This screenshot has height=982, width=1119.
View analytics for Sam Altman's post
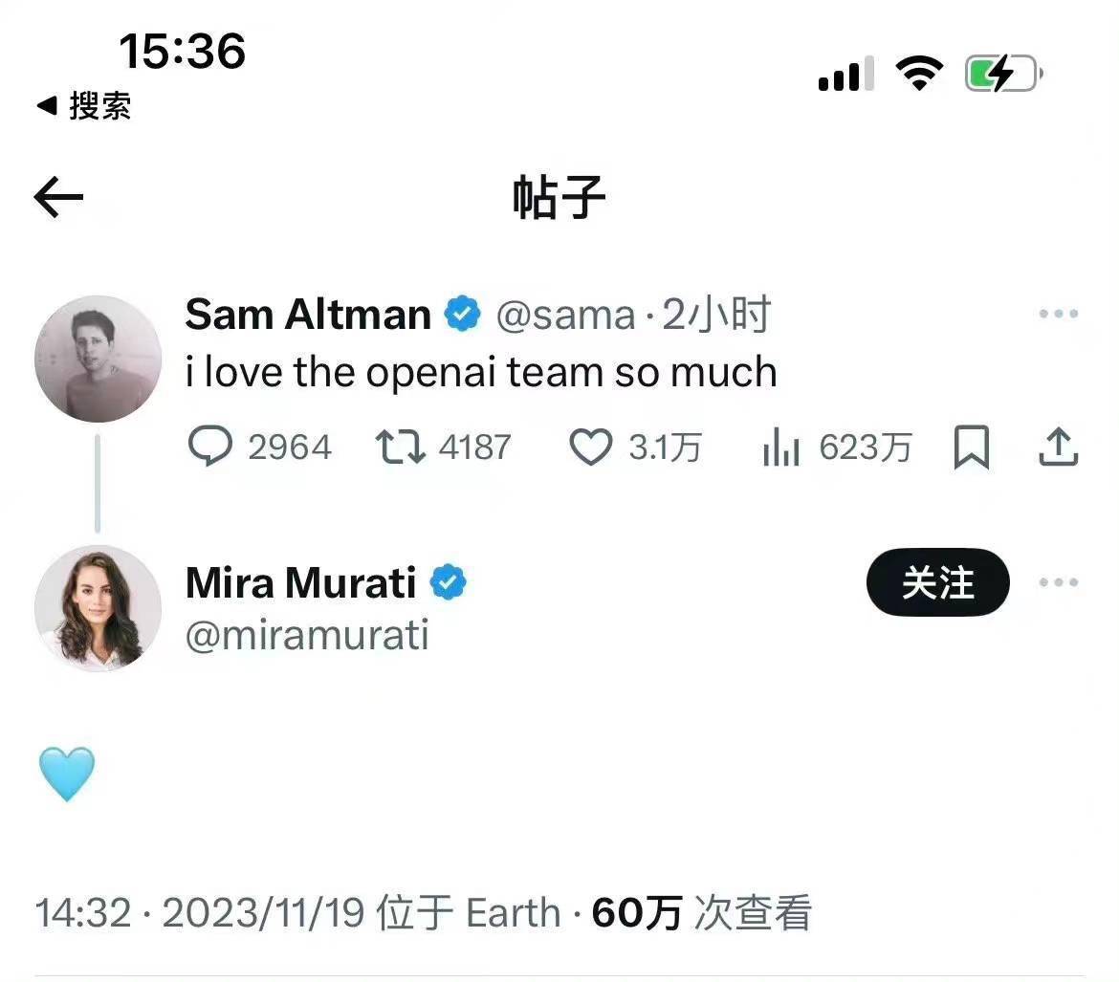click(x=781, y=447)
